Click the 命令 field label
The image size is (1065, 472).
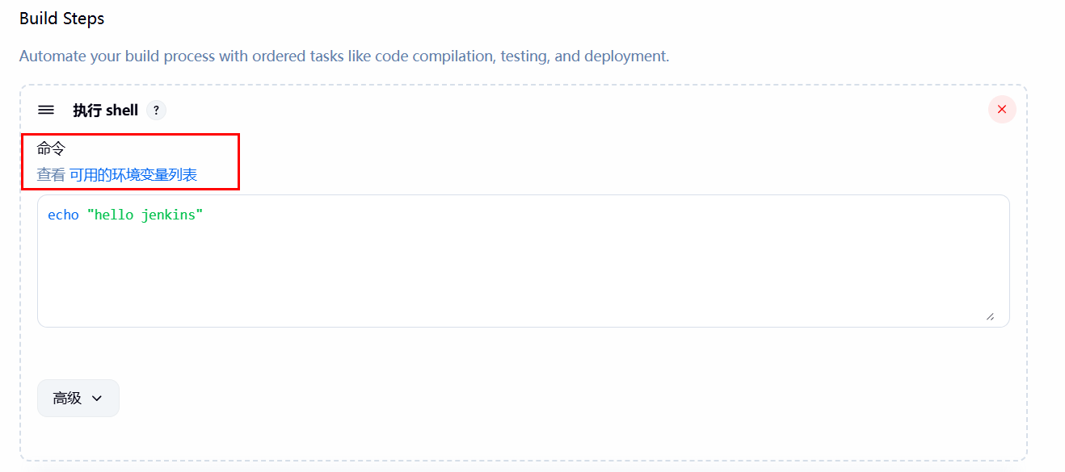point(52,148)
